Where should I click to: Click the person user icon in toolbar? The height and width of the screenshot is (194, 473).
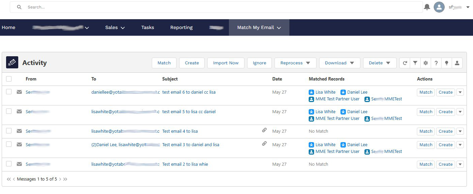457,63
